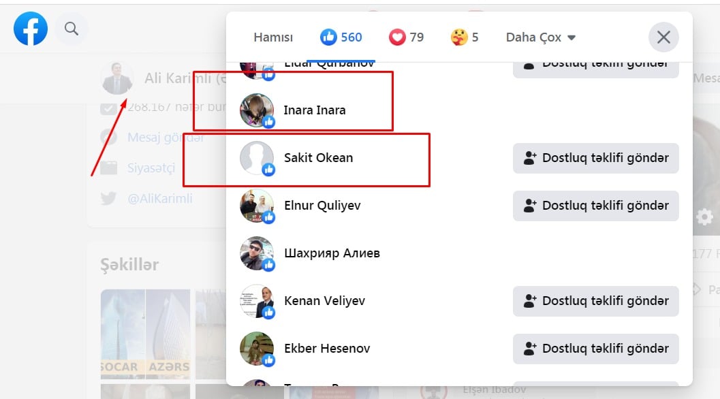Click the Mesaj göndər link
The width and height of the screenshot is (720, 399).
tap(166, 138)
